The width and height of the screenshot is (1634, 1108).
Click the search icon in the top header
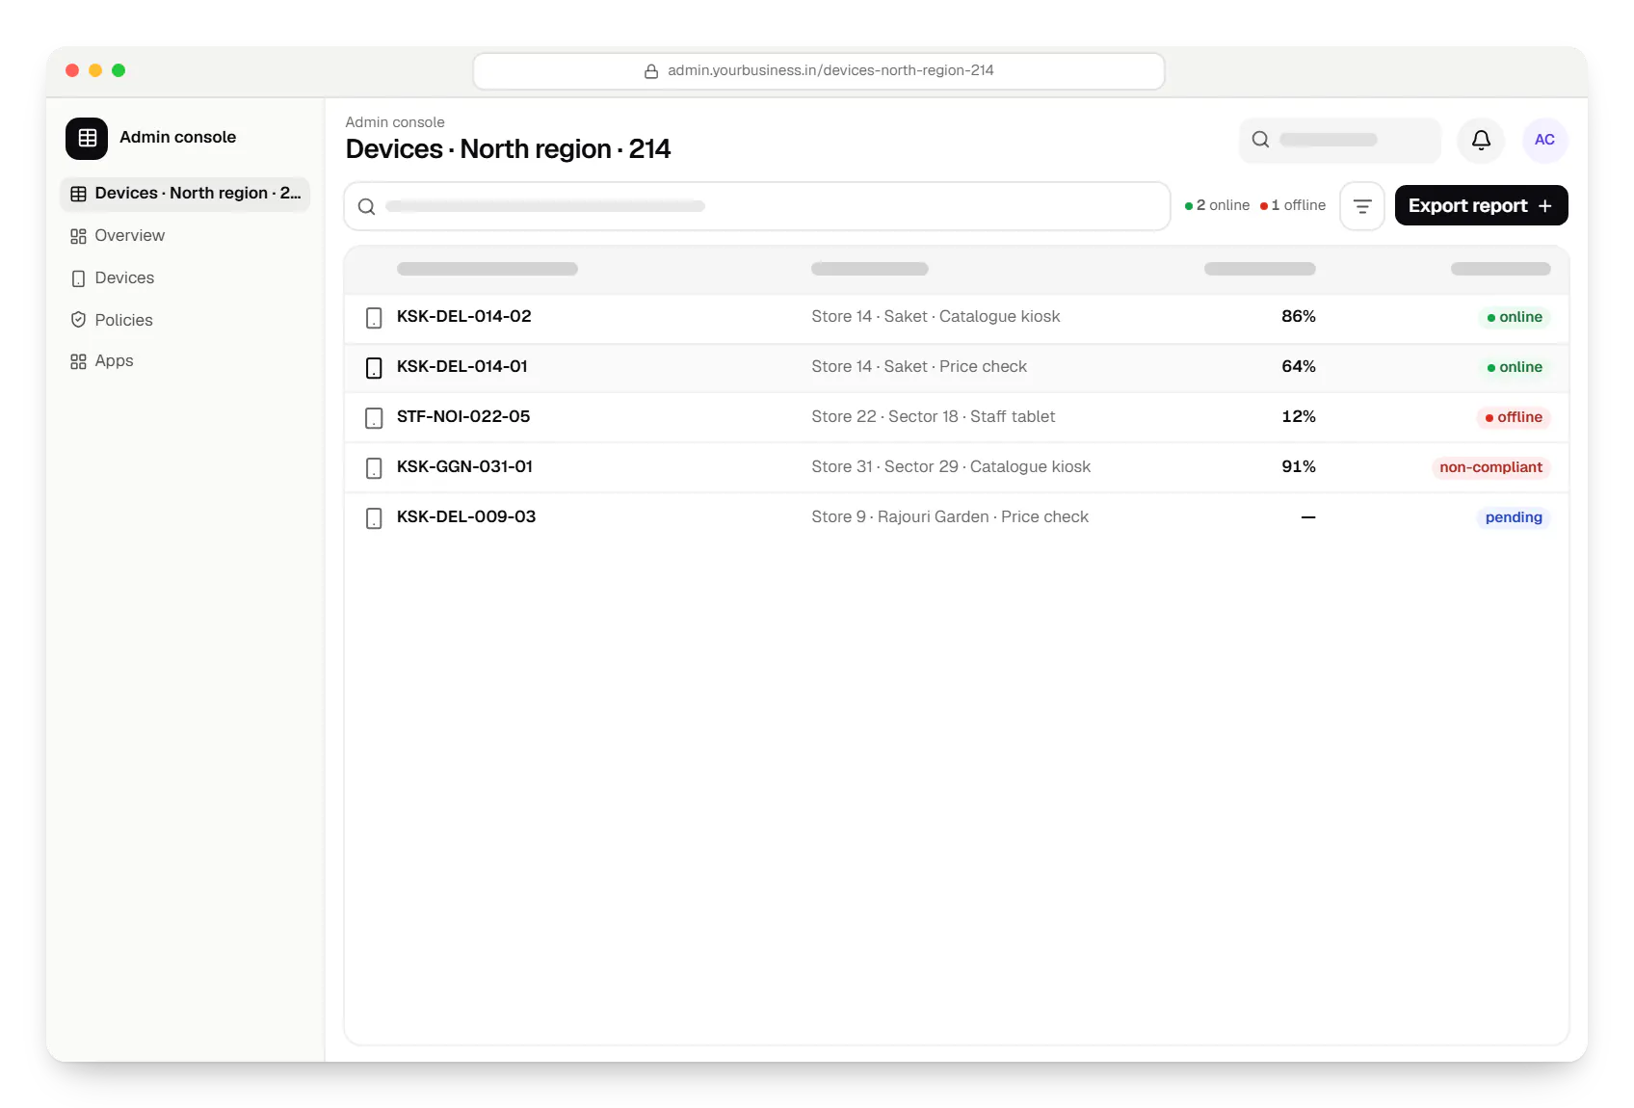click(x=1260, y=140)
